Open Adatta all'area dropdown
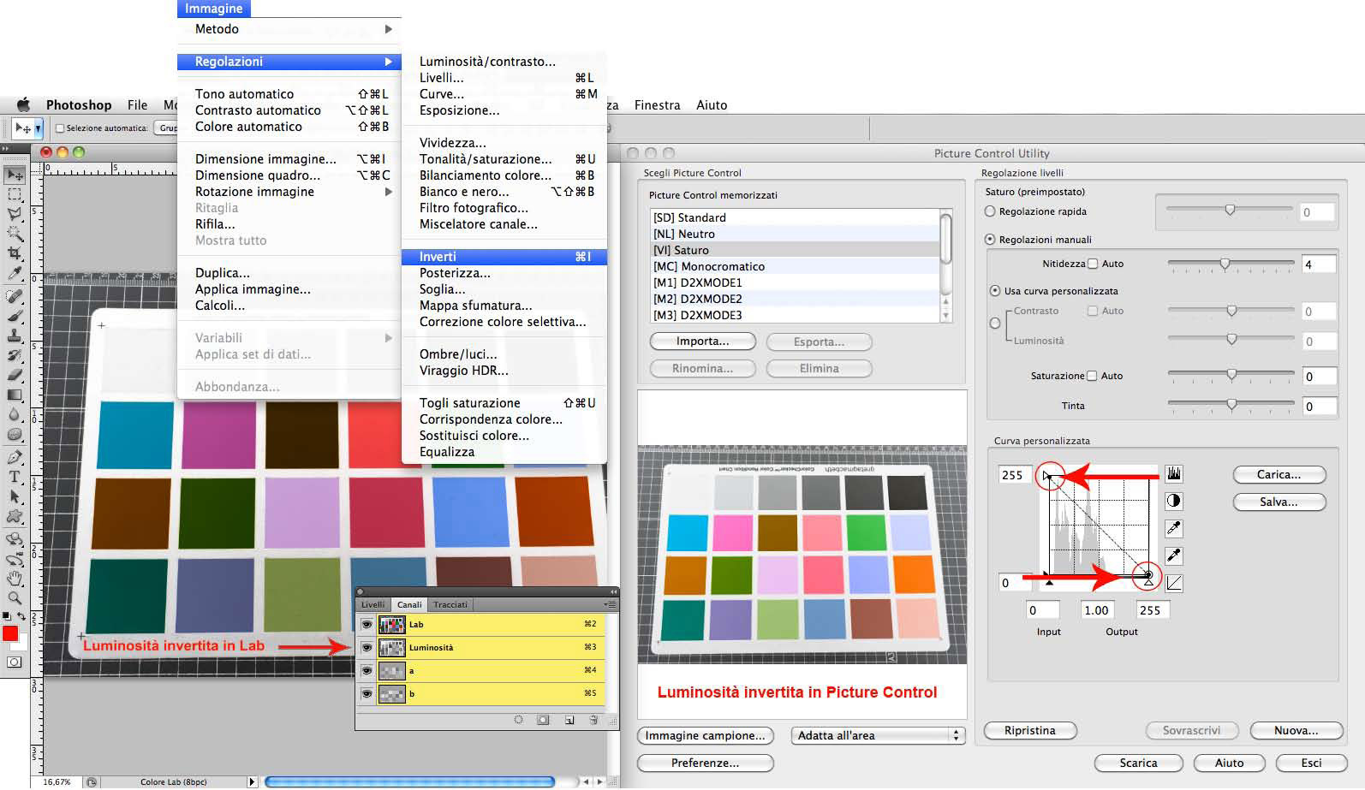This screenshot has height=790, width=1365. pyautogui.click(x=877, y=735)
